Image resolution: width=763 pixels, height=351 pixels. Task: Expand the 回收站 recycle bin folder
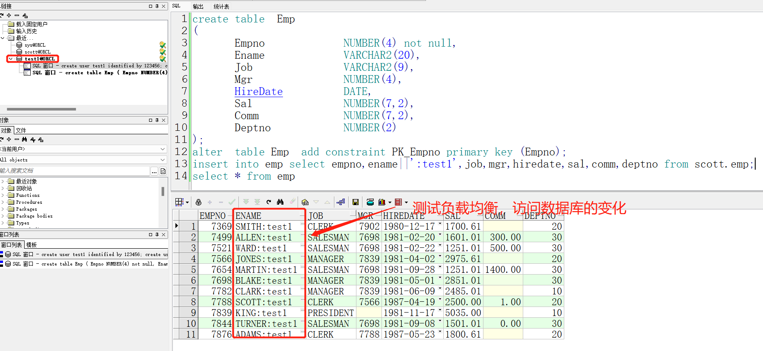(x=3, y=188)
